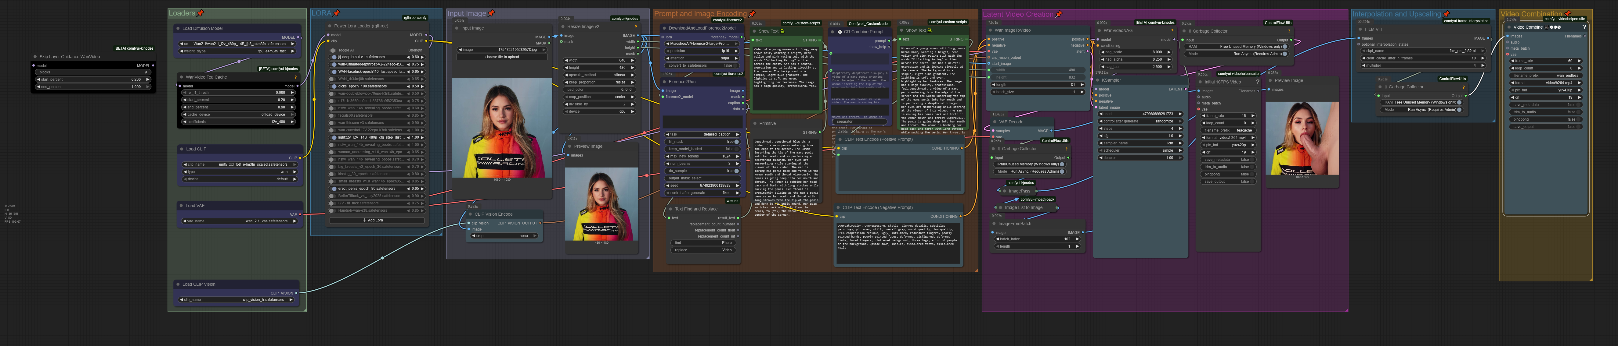Open the sampler_name dropdown in KSampler
Viewport: 1618px width, 346px height.
pyautogui.click(x=1141, y=143)
